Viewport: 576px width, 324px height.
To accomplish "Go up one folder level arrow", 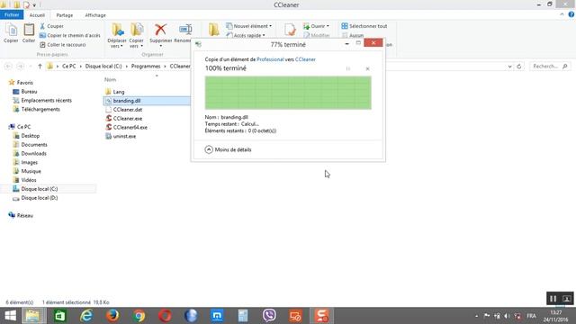I will click(x=40, y=66).
